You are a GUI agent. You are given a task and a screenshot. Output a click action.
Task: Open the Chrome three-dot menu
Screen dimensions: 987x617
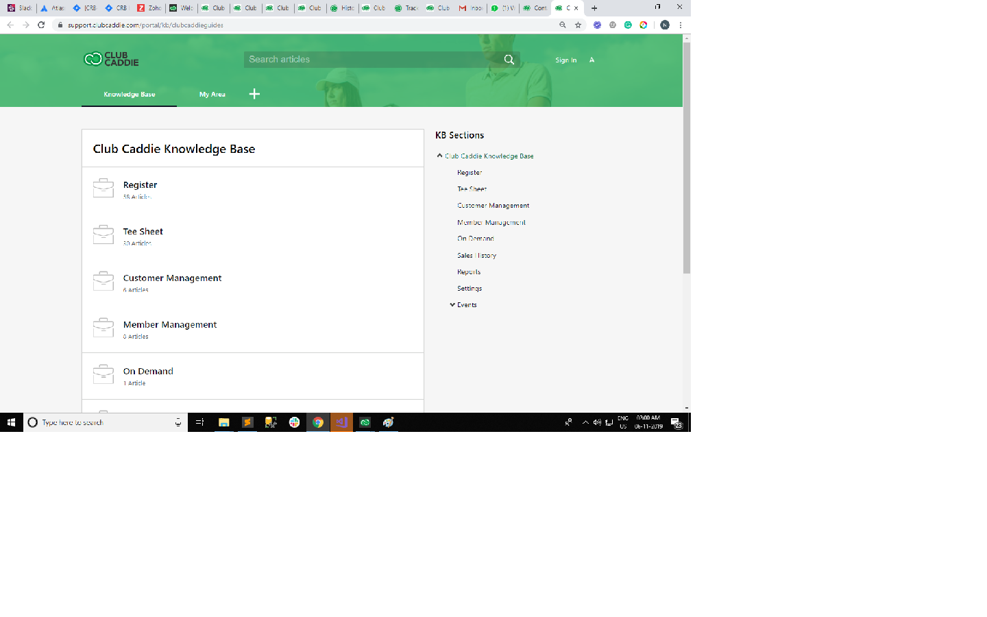(x=681, y=25)
